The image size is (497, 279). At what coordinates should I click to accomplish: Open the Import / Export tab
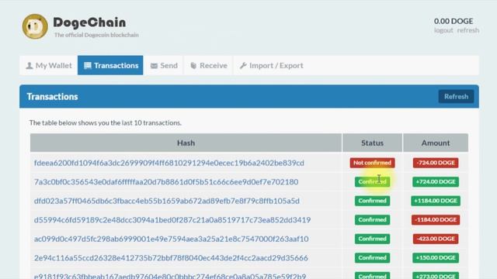(271, 65)
